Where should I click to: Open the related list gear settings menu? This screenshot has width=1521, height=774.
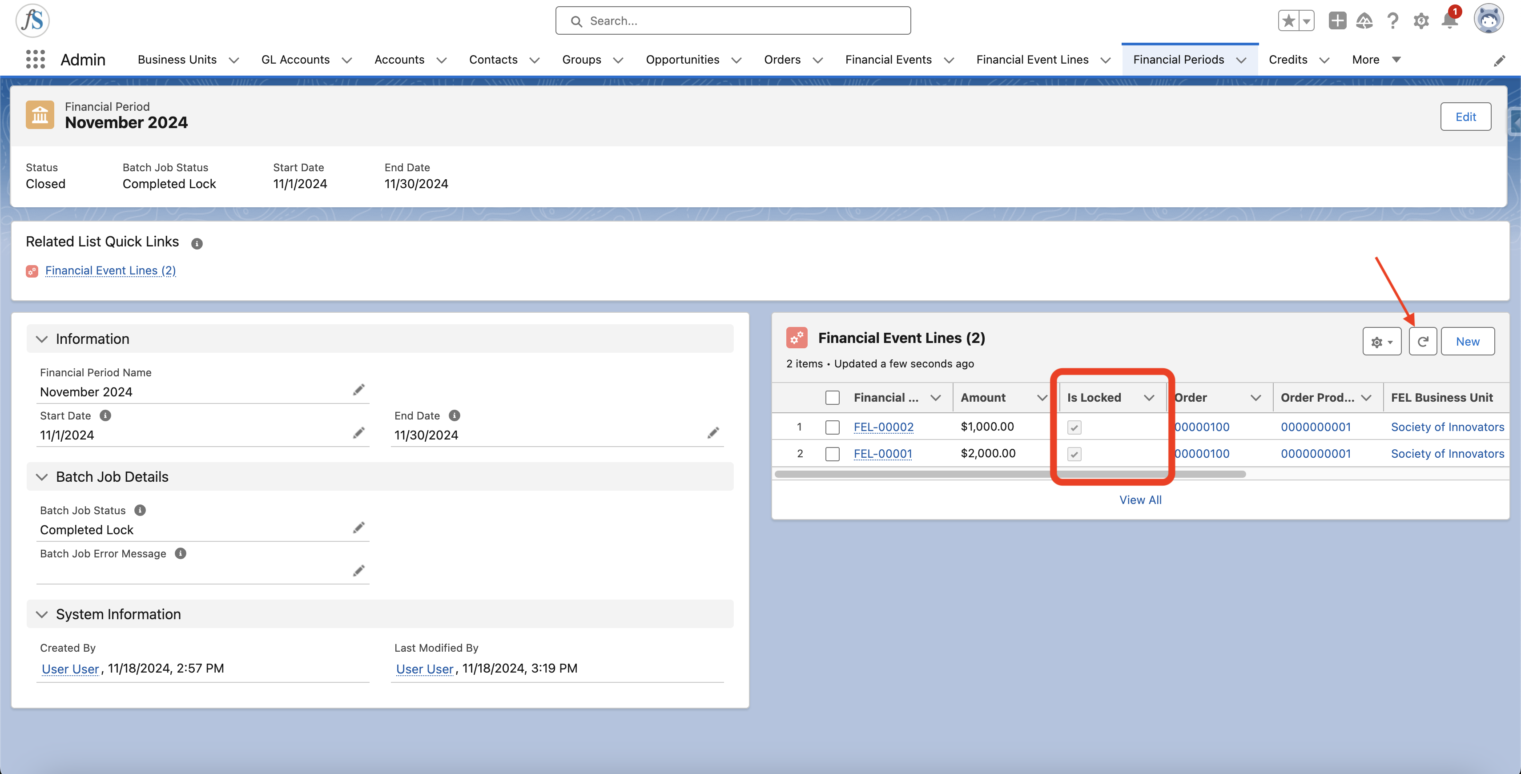click(1382, 341)
